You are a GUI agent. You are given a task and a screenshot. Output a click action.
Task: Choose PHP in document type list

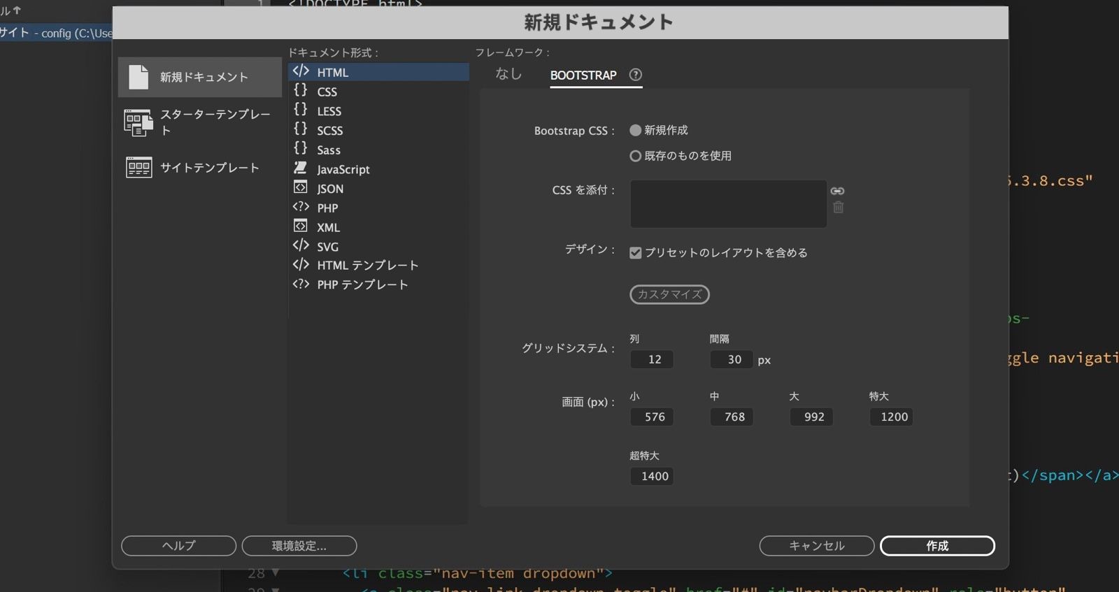coord(378,208)
